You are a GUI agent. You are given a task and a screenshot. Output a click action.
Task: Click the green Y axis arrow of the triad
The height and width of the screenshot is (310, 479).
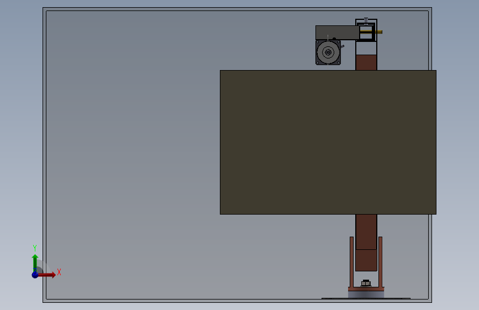pos(35,263)
